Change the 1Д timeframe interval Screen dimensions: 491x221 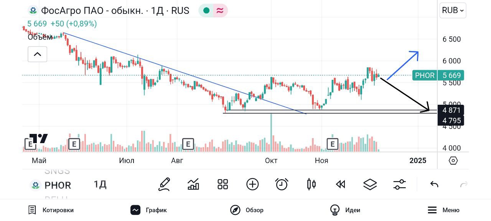click(100, 185)
